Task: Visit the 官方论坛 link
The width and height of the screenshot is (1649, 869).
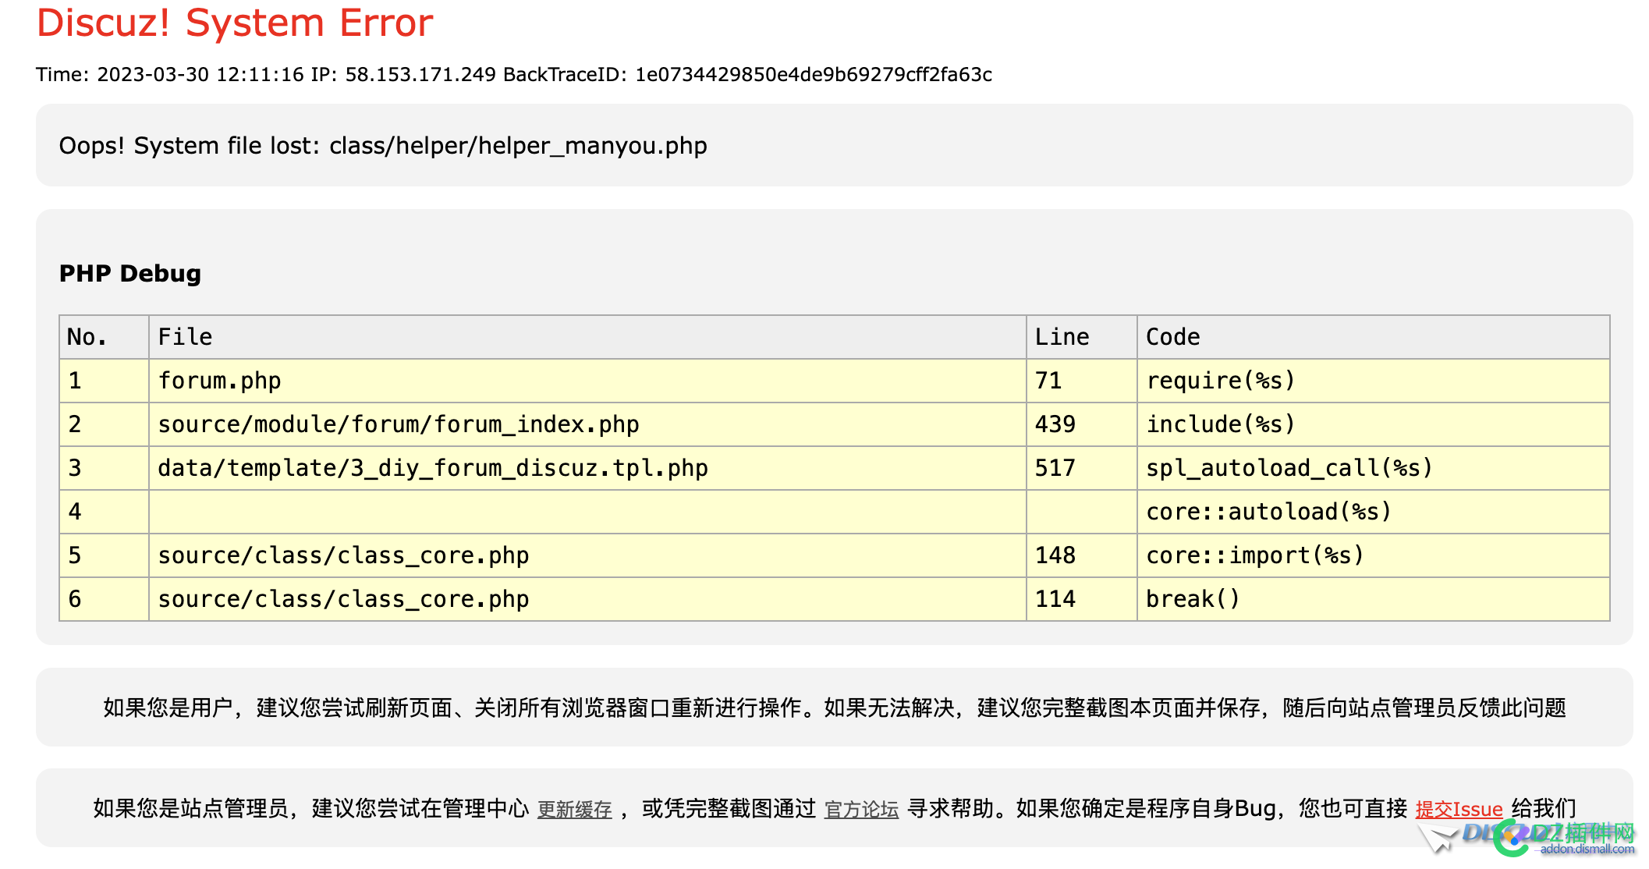Action: [861, 810]
